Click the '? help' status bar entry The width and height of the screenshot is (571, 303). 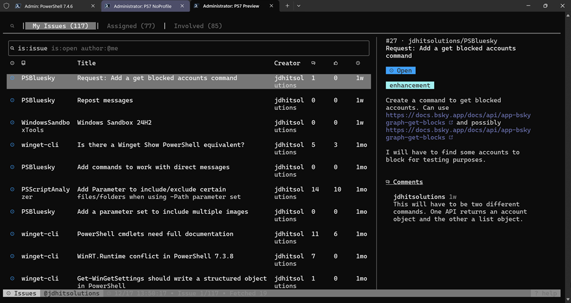click(x=545, y=293)
